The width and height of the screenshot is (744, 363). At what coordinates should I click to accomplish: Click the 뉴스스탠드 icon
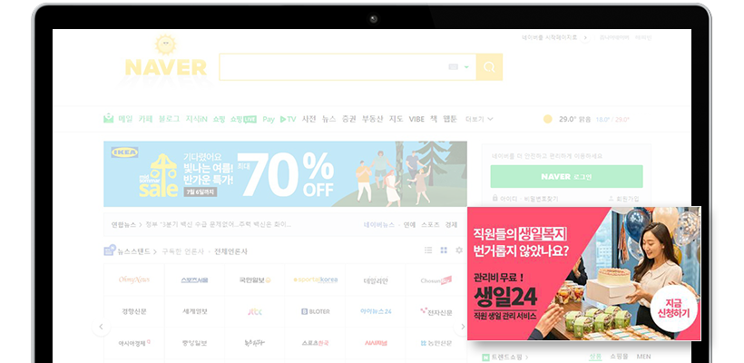(110, 250)
